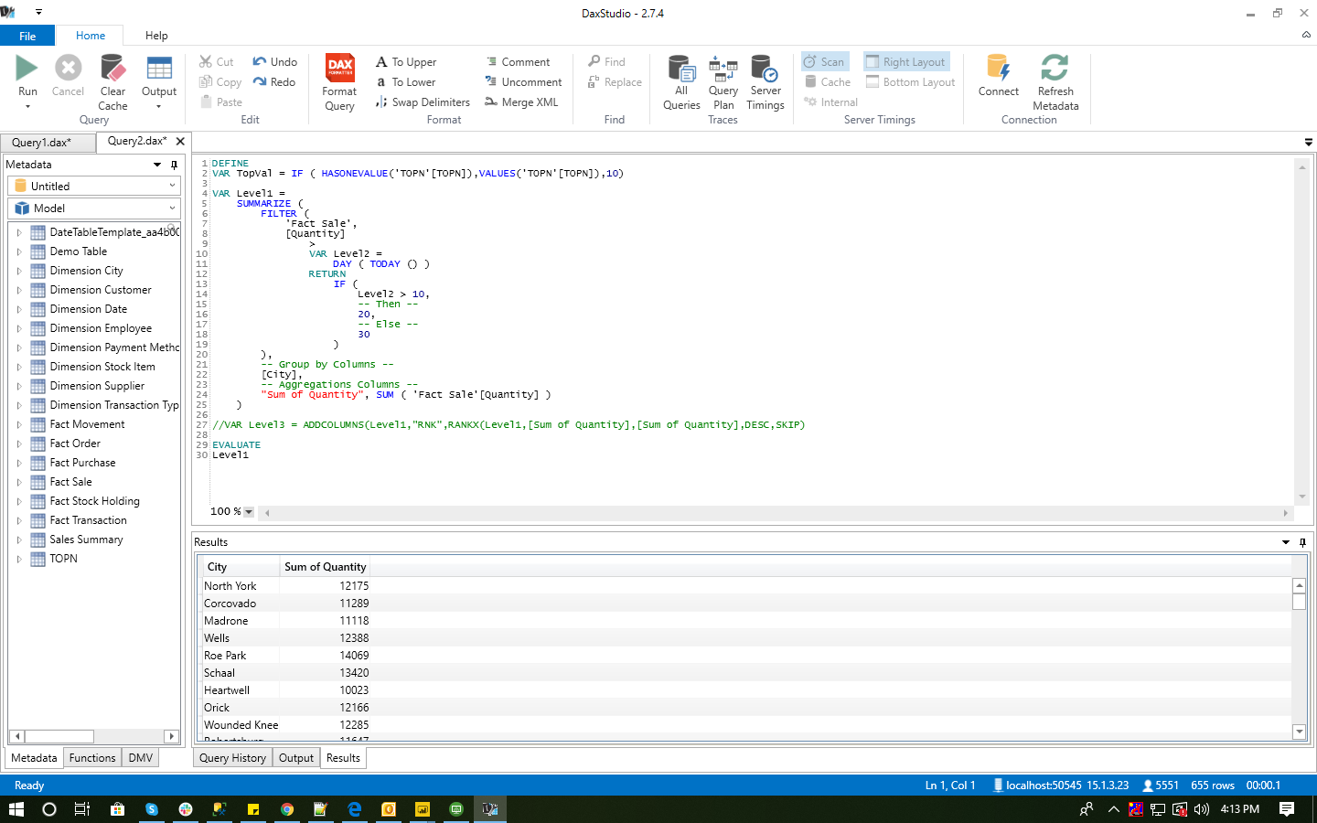Pin the Metadata panel
Image resolution: width=1317 pixels, height=823 pixels.
click(x=174, y=165)
